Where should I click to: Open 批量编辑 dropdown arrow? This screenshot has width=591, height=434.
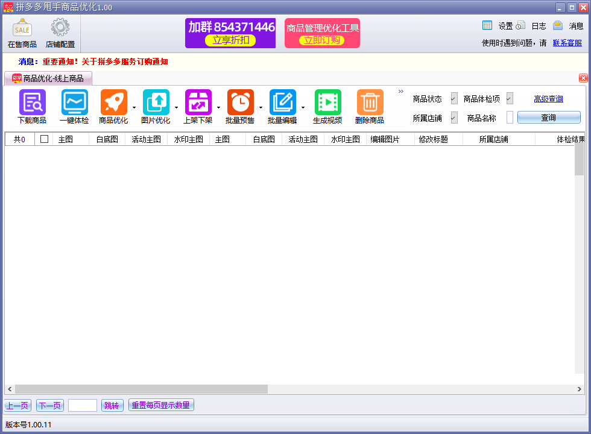(303, 107)
